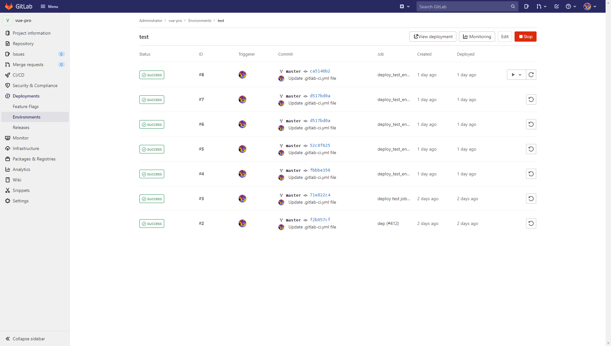The height and width of the screenshot is (346, 611).
Task: Rollback environment for deployment #2
Action: [531, 223]
